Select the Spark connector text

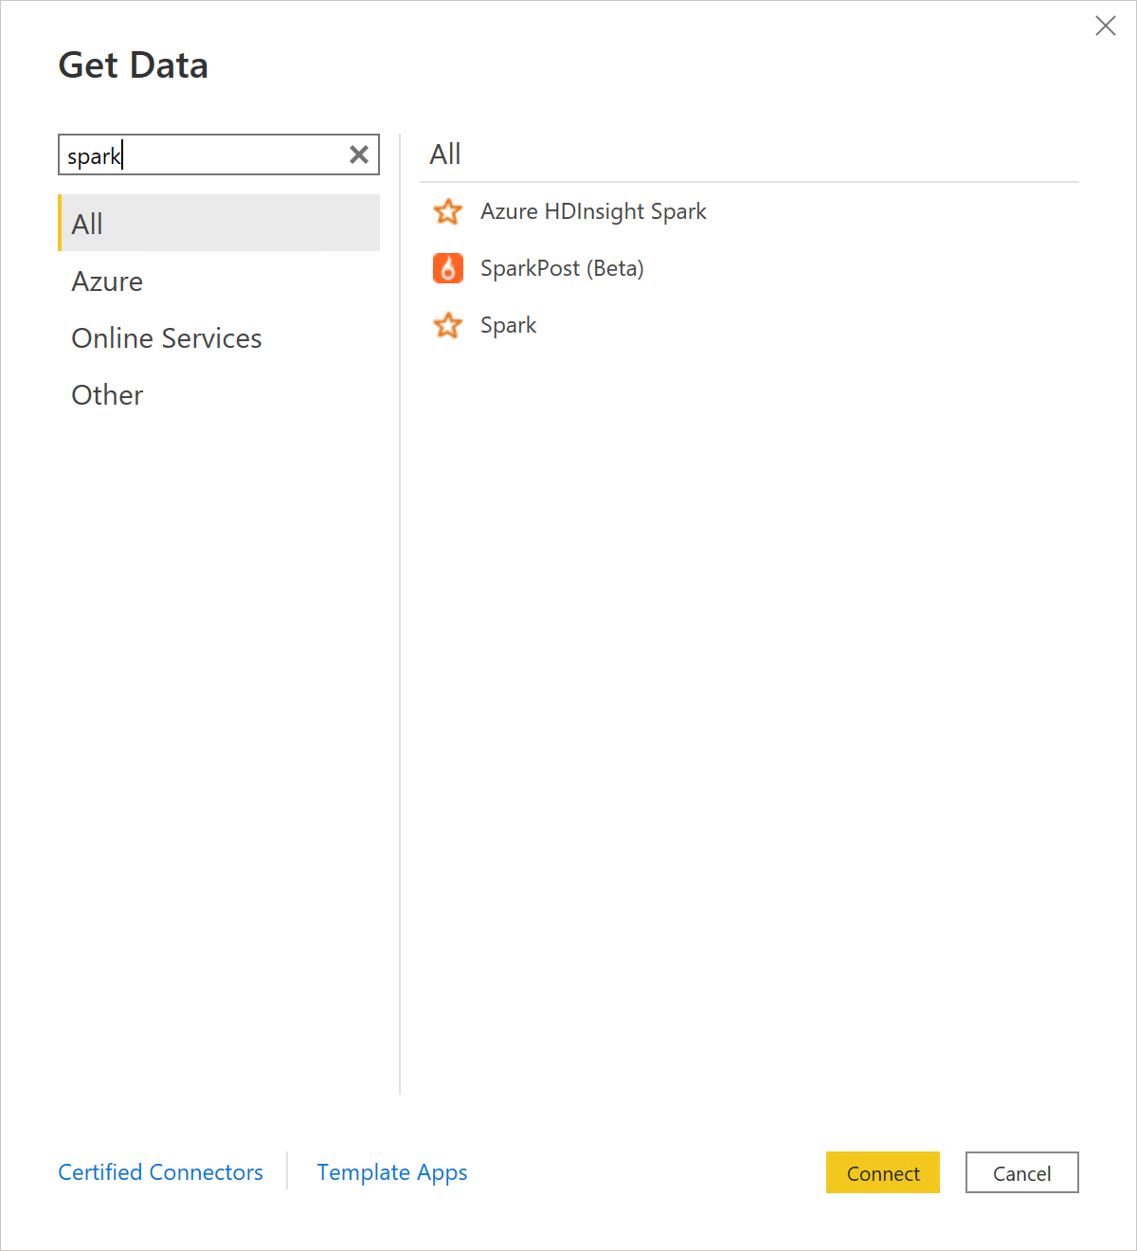pyautogui.click(x=508, y=325)
